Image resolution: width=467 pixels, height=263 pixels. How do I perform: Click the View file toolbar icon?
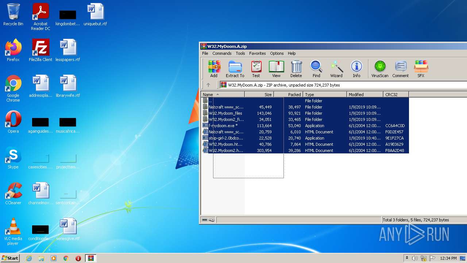(x=276, y=69)
